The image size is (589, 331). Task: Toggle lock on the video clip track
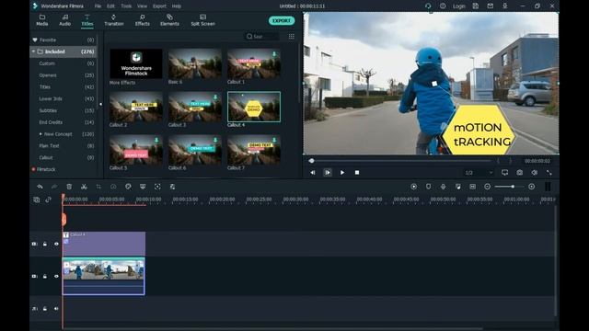45,276
